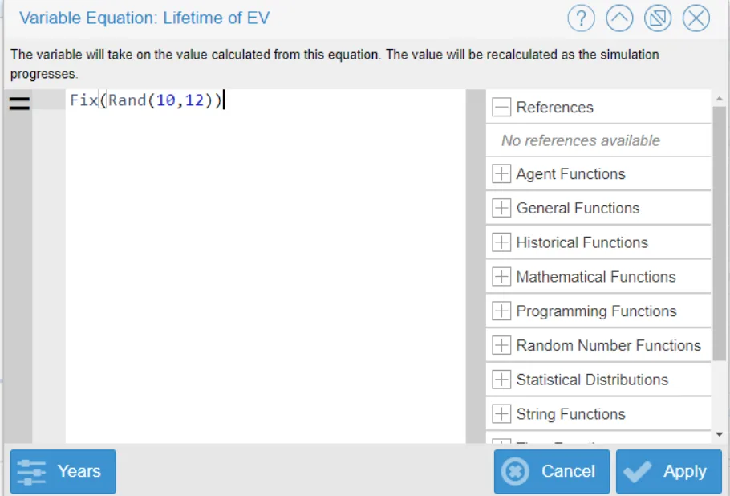This screenshot has height=496, width=730.
Task: Expand String Functions
Action: click(501, 413)
